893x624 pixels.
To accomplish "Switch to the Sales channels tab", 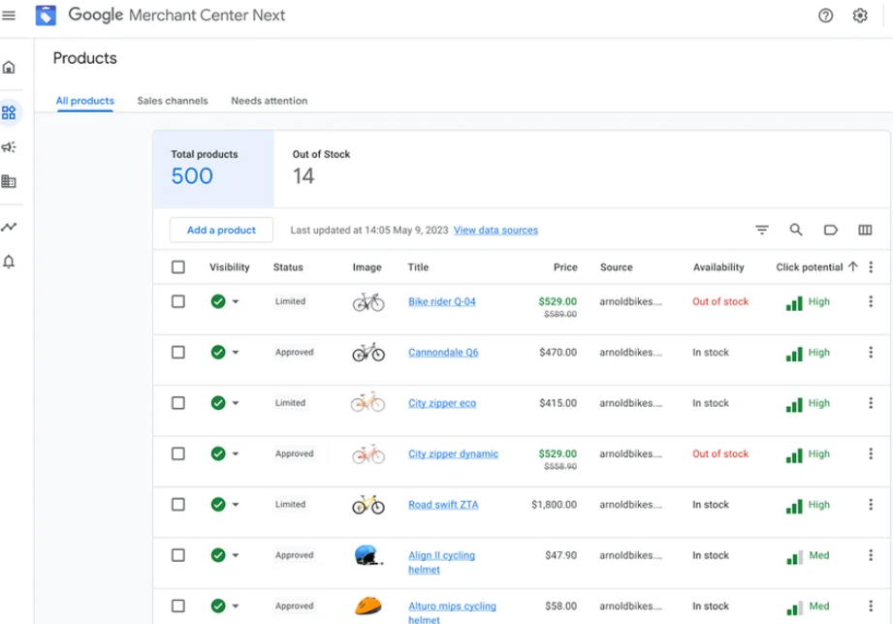I will click(173, 101).
